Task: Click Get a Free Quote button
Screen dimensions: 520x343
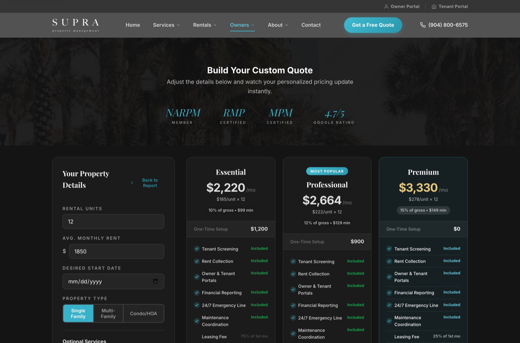Action: click(x=373, y=25)
